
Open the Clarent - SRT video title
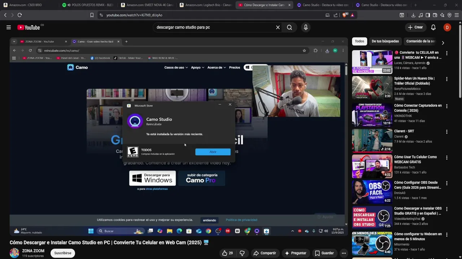coord(404,131)
